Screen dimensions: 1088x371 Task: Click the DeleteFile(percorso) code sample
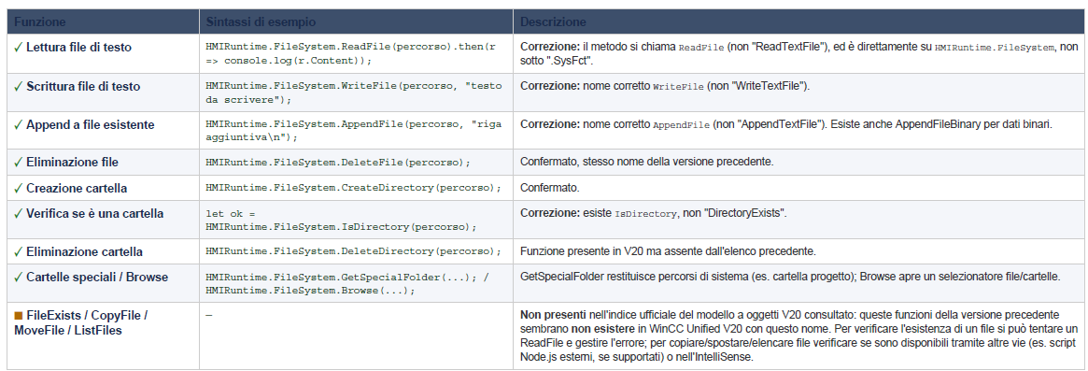coord(338,163)
